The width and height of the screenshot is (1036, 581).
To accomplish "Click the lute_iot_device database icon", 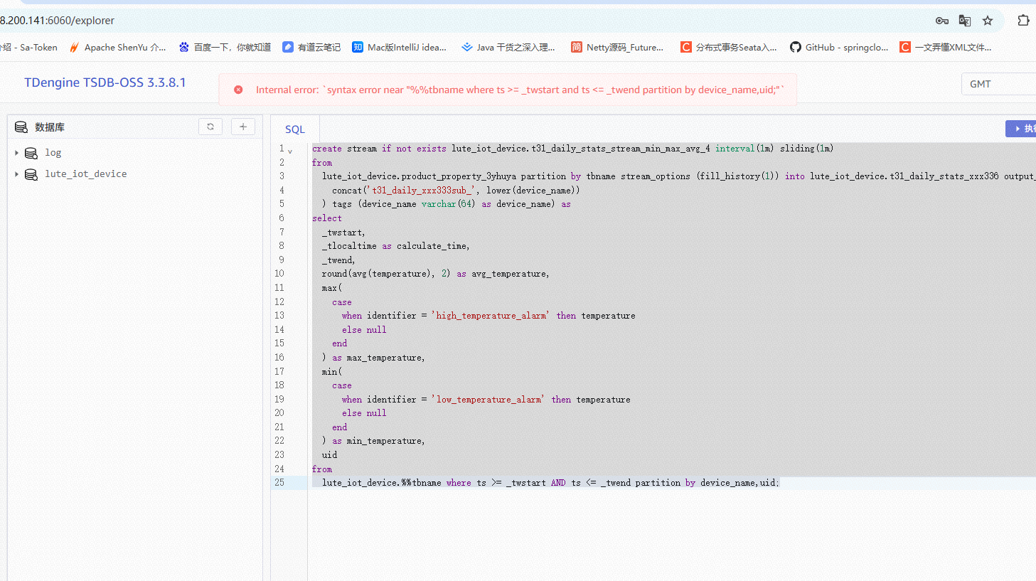I will [x=31, y=174].
